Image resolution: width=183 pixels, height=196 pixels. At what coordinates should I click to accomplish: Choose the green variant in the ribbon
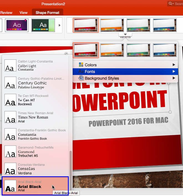(138, 25)
